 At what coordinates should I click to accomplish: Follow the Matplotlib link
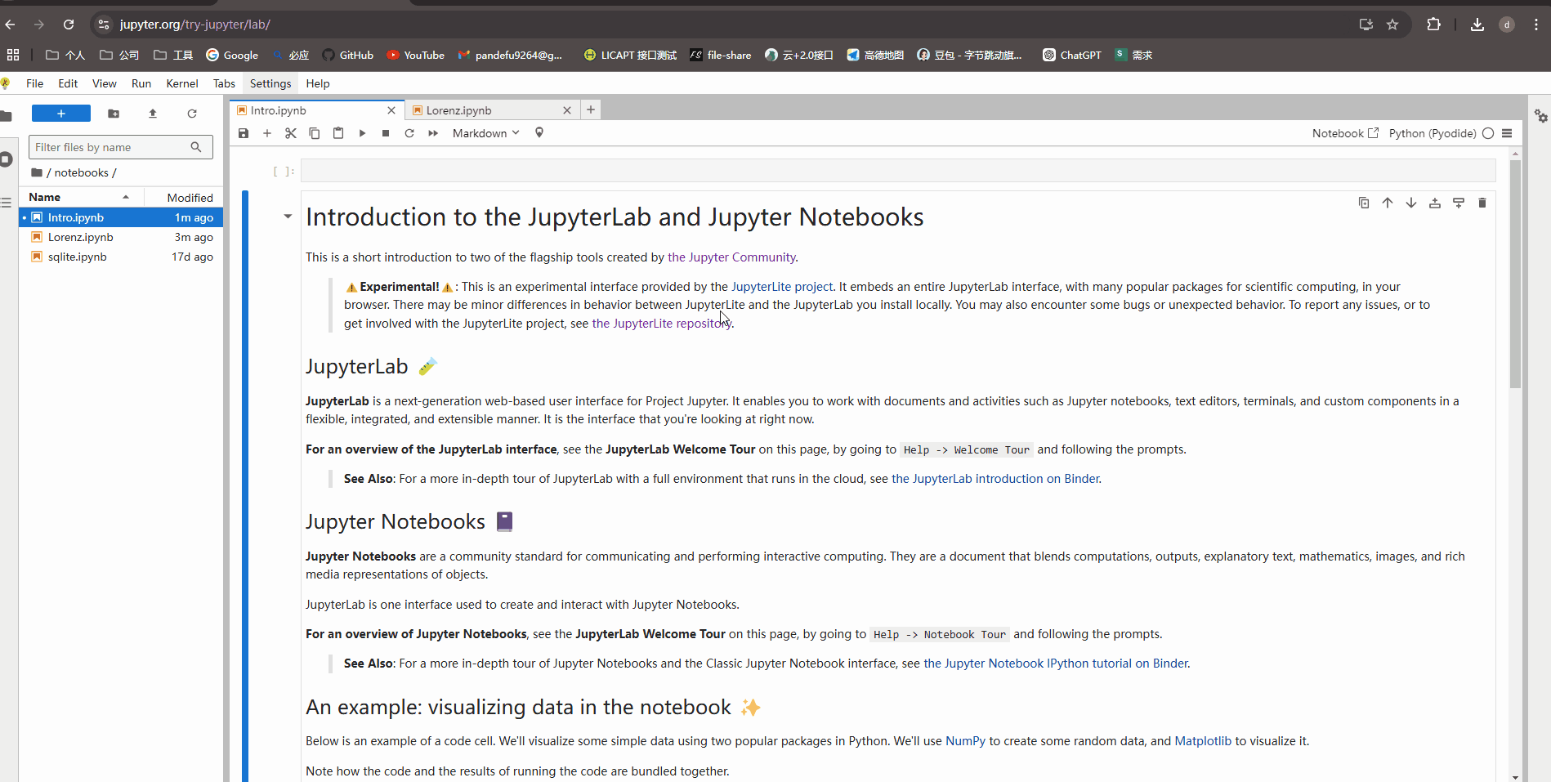click(x=1203, y=741)
